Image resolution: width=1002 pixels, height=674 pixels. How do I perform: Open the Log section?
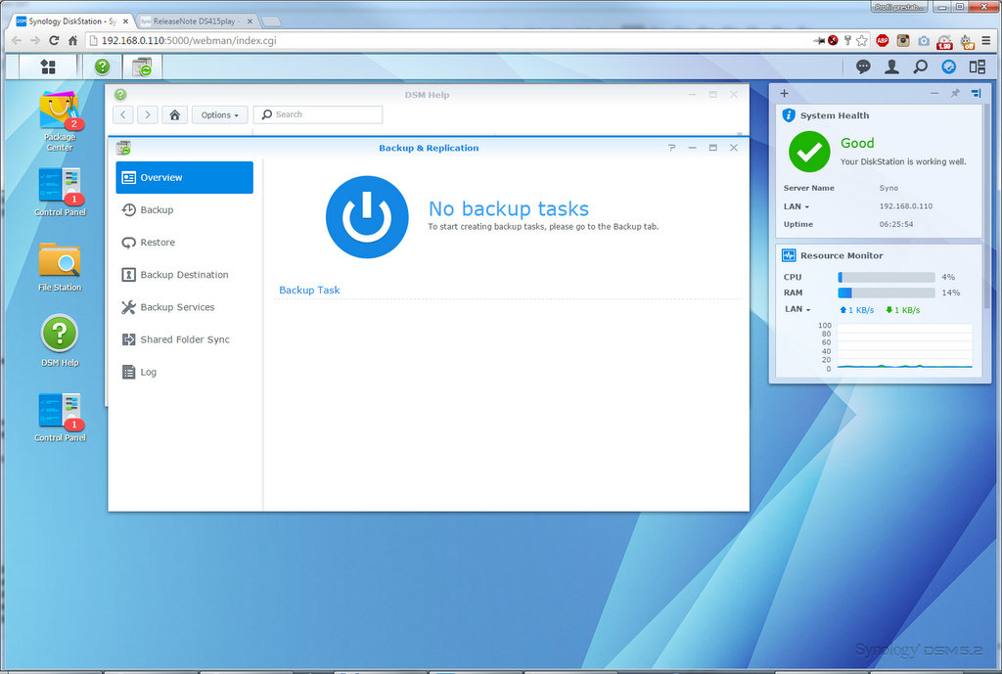point(184,373)
